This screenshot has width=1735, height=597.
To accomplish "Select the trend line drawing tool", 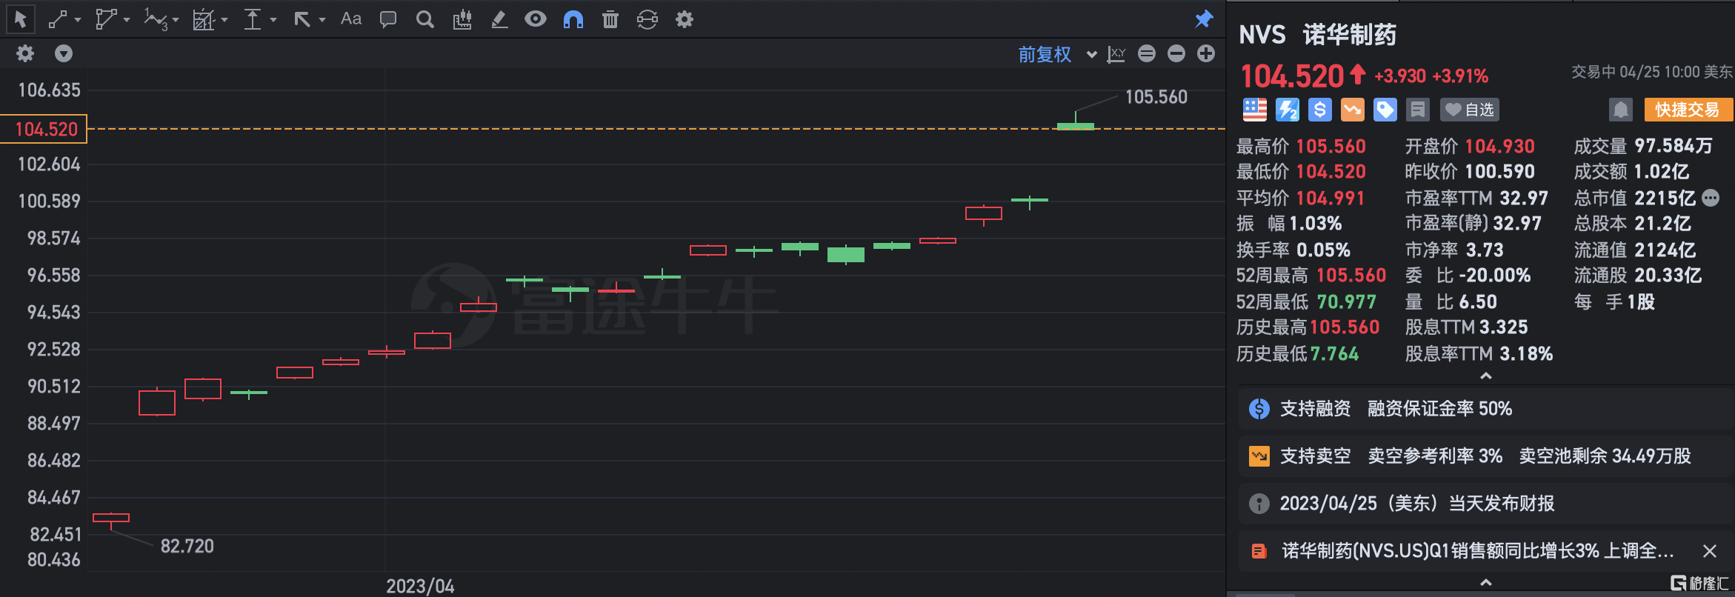I will tap(58, 19).
